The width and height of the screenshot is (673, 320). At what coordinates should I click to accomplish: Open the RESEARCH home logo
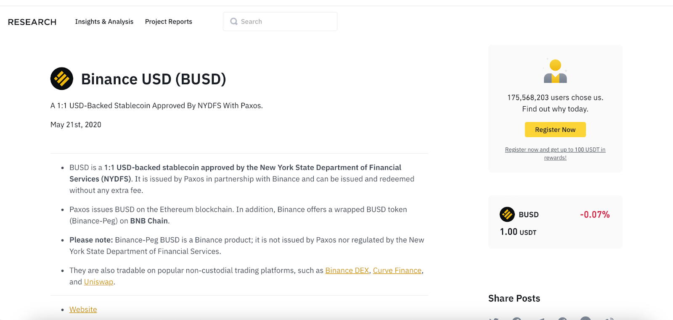[32, 22]
